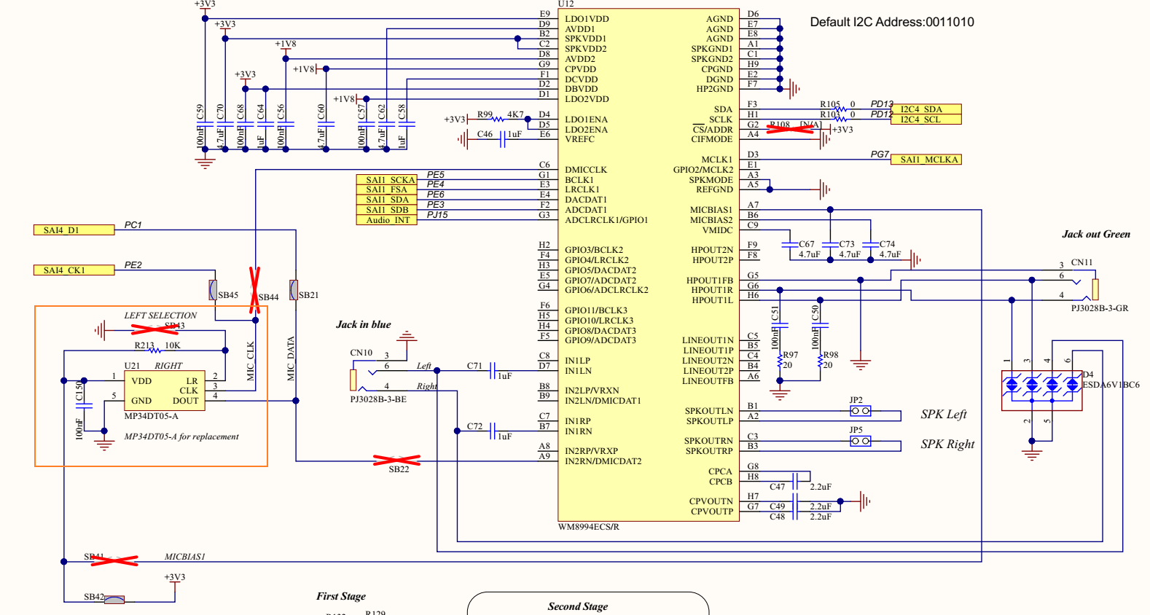Click the SAI1_SDB net label

[x=387, y=210]
